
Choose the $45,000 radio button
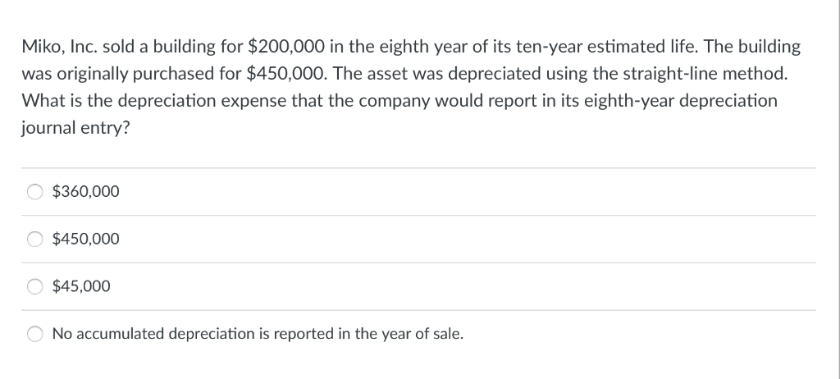[x=36, y=286]
